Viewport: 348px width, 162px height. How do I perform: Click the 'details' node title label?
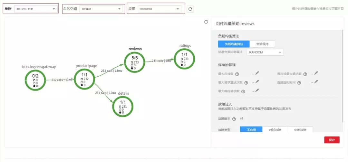click(123, 93)
